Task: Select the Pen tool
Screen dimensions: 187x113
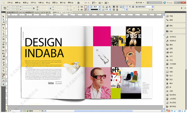Action: click(x=3, y=34)
